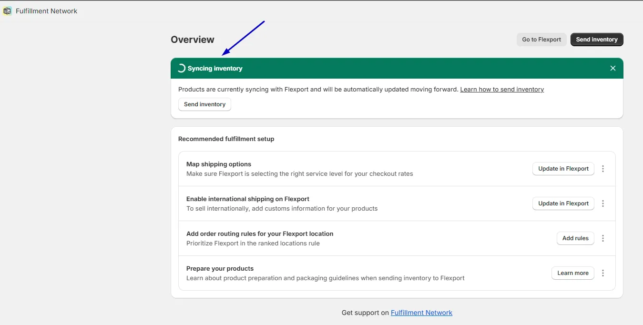Dismiss the Syncing inventory banner
Viewport: 643px width, 325px height.
pos(613,68)
